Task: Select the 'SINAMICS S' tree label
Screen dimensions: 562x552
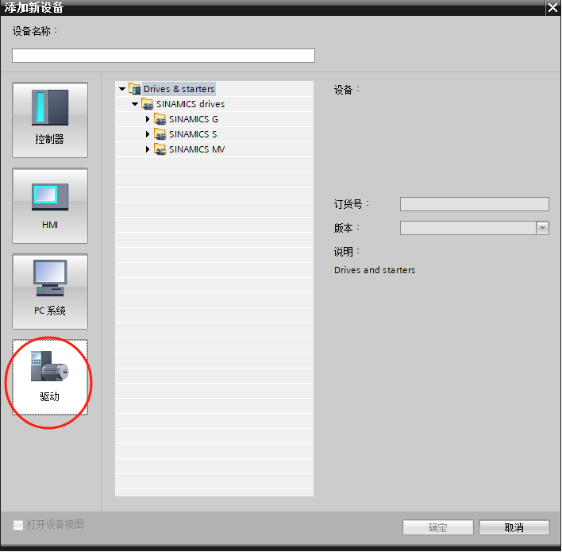Action: click(x=193, y=134)
